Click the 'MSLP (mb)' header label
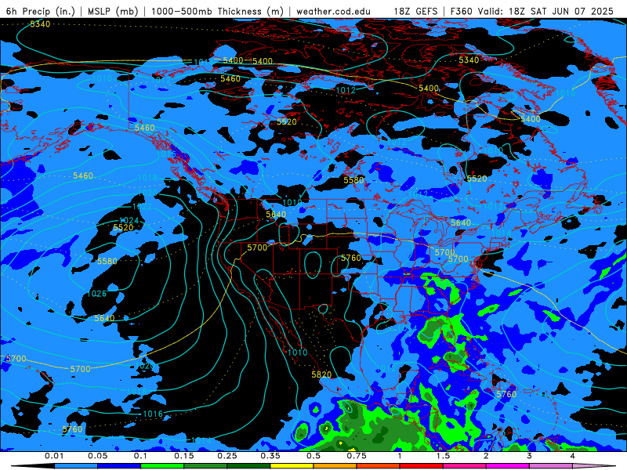The height and width of the screenshot is (470, 627). click(x=113, y=11)
